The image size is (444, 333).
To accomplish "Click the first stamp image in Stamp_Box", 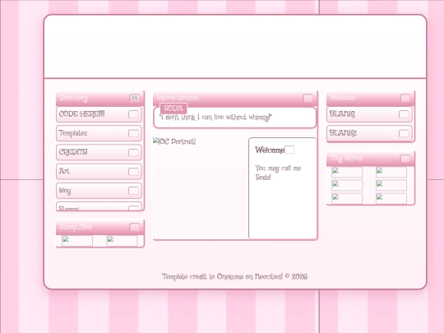I will point(77,241).
